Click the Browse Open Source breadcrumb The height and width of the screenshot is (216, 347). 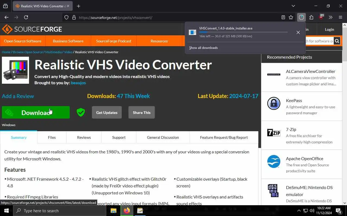click(x=28, y=52)
